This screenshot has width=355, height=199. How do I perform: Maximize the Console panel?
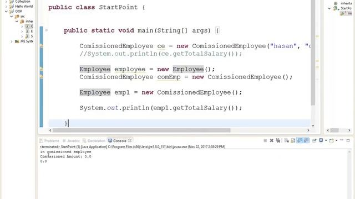pos(348,140)
